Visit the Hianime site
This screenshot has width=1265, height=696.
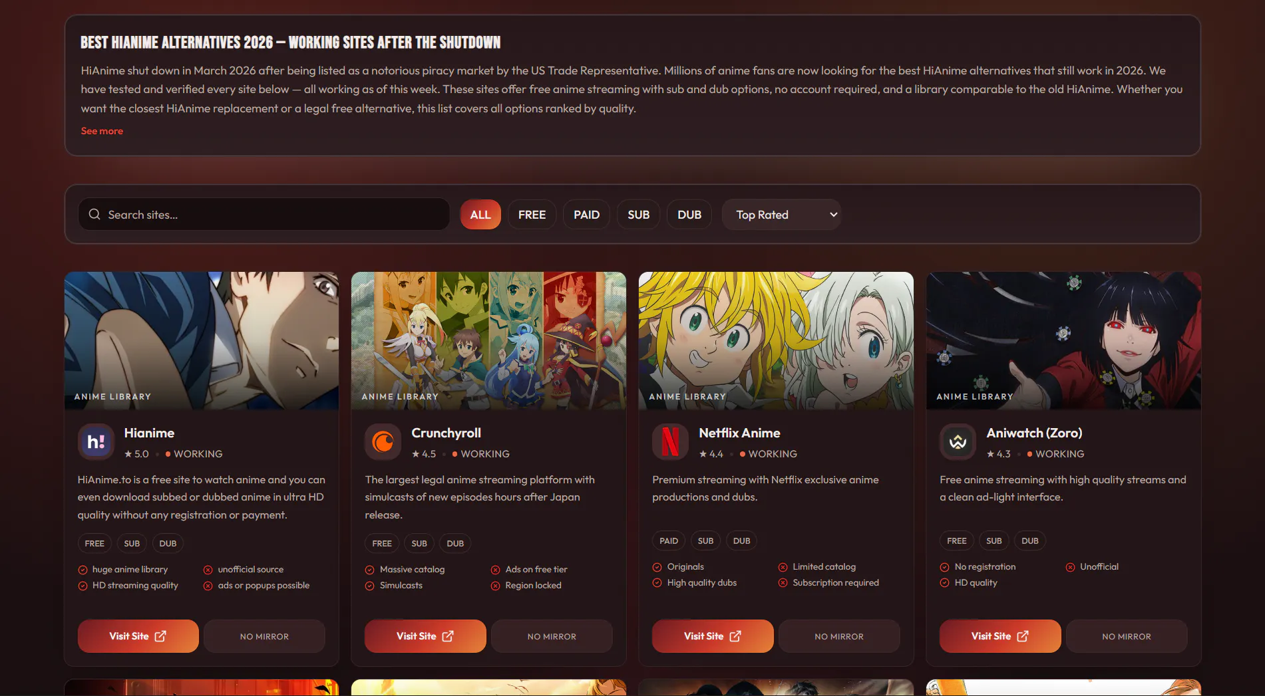click(x=138, y=636)
